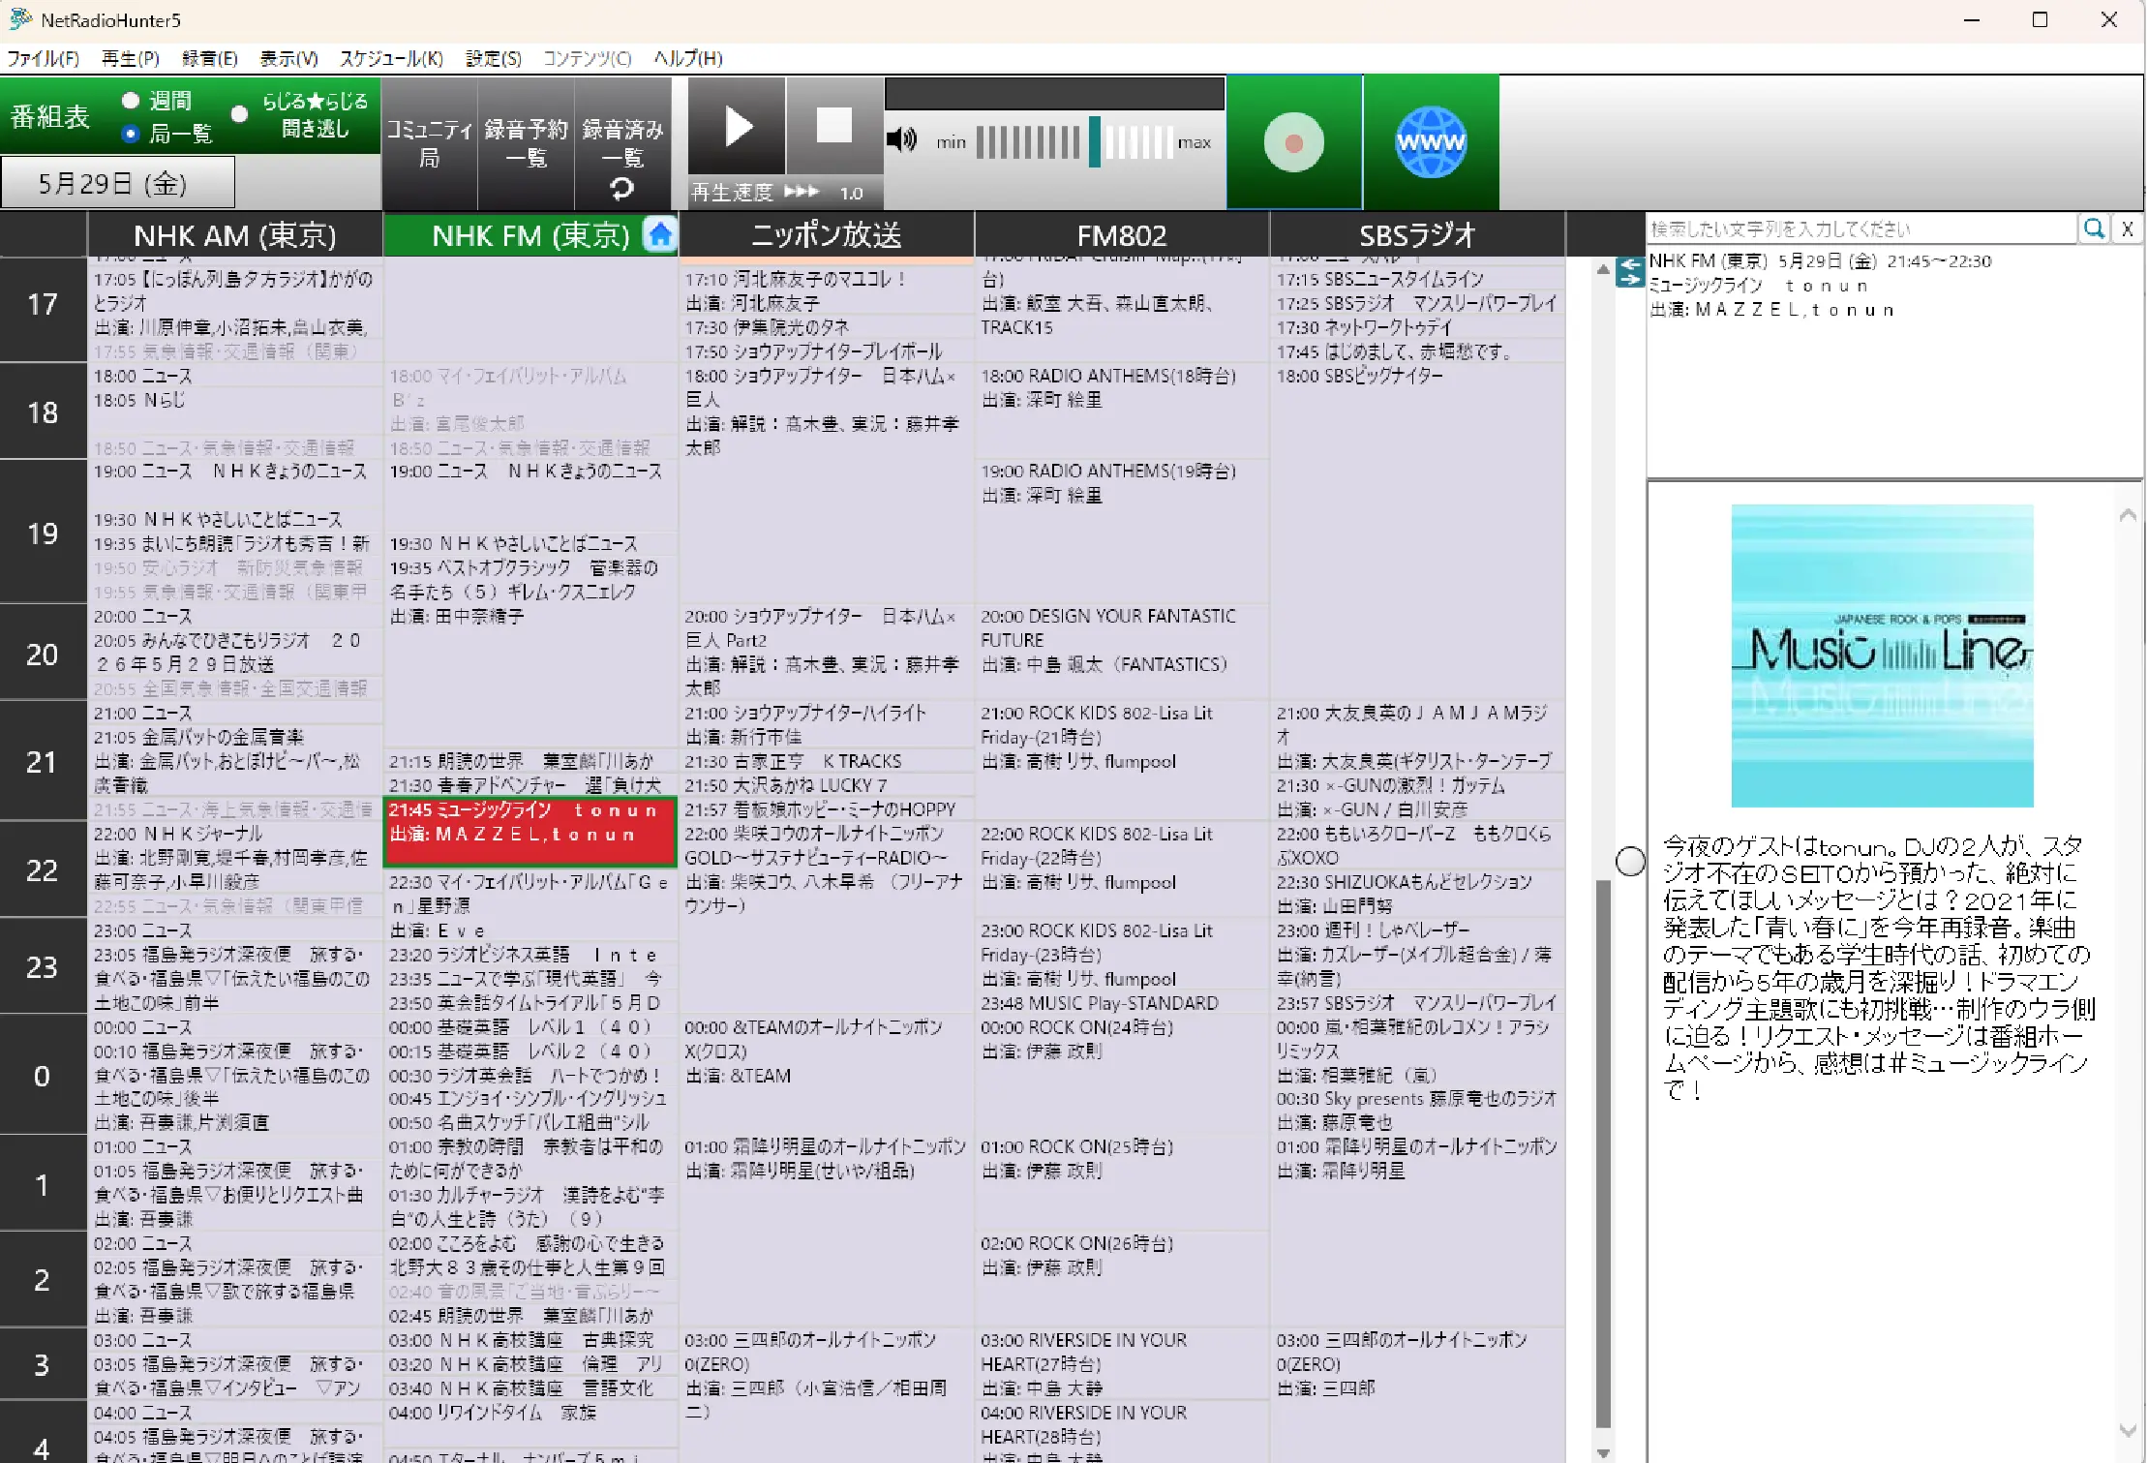Select the らじる★らじる聞き逃し radio option
Viewport: 2148px width, 1463px height.
click(239, 113)
